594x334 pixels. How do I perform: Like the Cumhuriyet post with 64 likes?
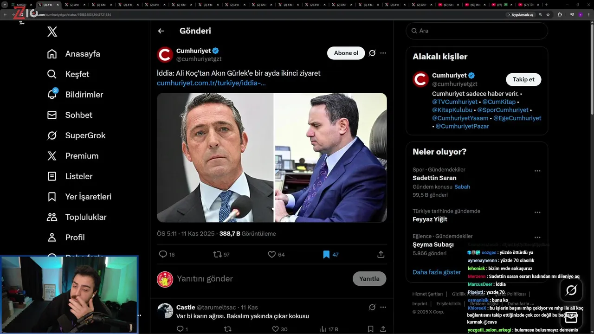272,254
